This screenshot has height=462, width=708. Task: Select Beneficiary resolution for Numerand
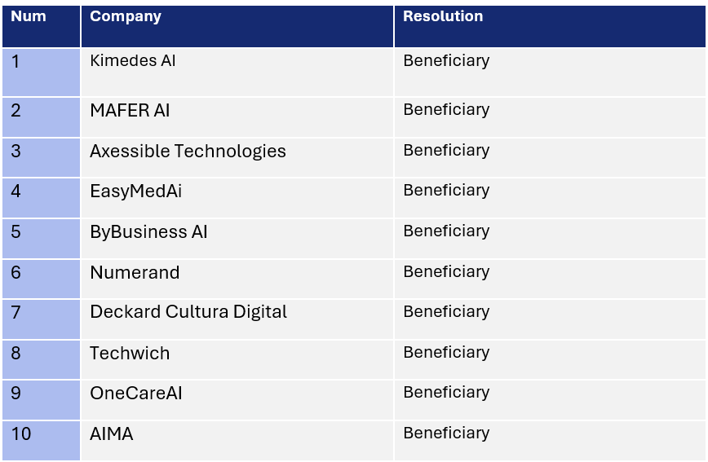446,271
